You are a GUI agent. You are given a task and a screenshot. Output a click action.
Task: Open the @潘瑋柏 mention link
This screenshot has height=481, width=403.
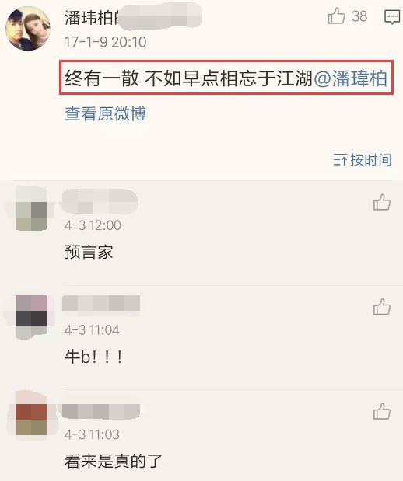[350, 78]
